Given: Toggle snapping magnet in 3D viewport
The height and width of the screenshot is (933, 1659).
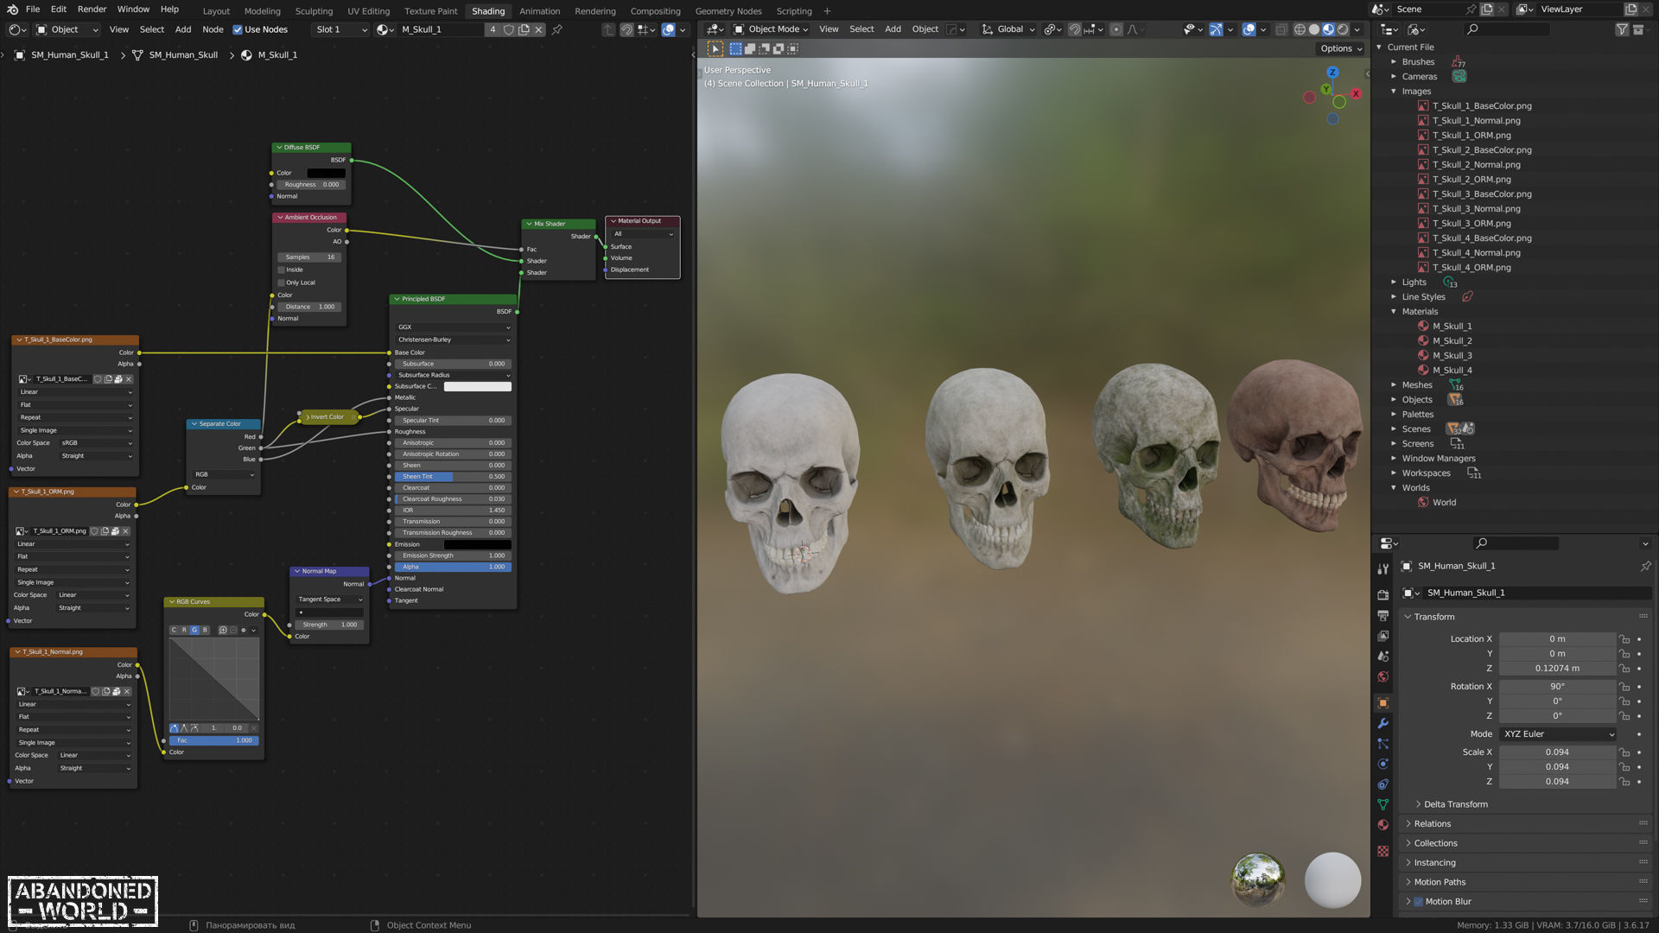Looking at the screenshot, I should tap(1075, 29).
